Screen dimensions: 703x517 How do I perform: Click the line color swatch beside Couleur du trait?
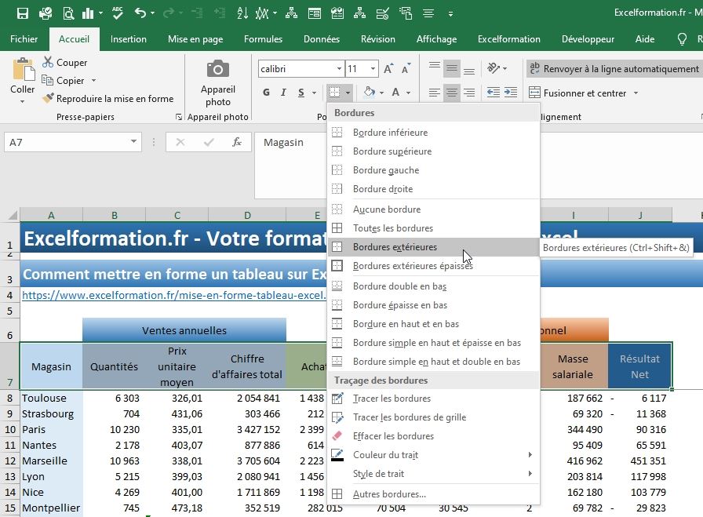[337, 455]
